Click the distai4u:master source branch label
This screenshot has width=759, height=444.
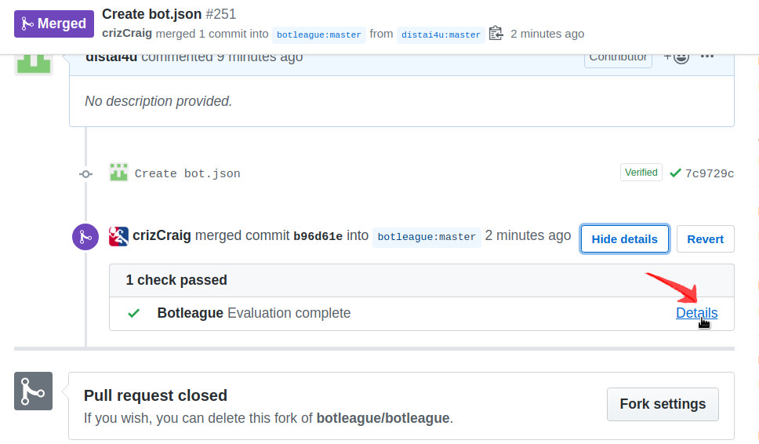(x=439, y=35)
